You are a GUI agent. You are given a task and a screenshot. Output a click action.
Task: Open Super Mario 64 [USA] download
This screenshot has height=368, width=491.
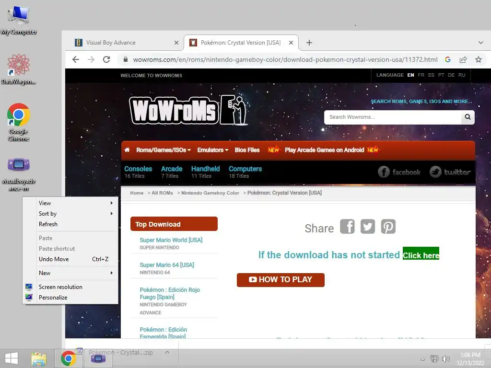(167, 265)
